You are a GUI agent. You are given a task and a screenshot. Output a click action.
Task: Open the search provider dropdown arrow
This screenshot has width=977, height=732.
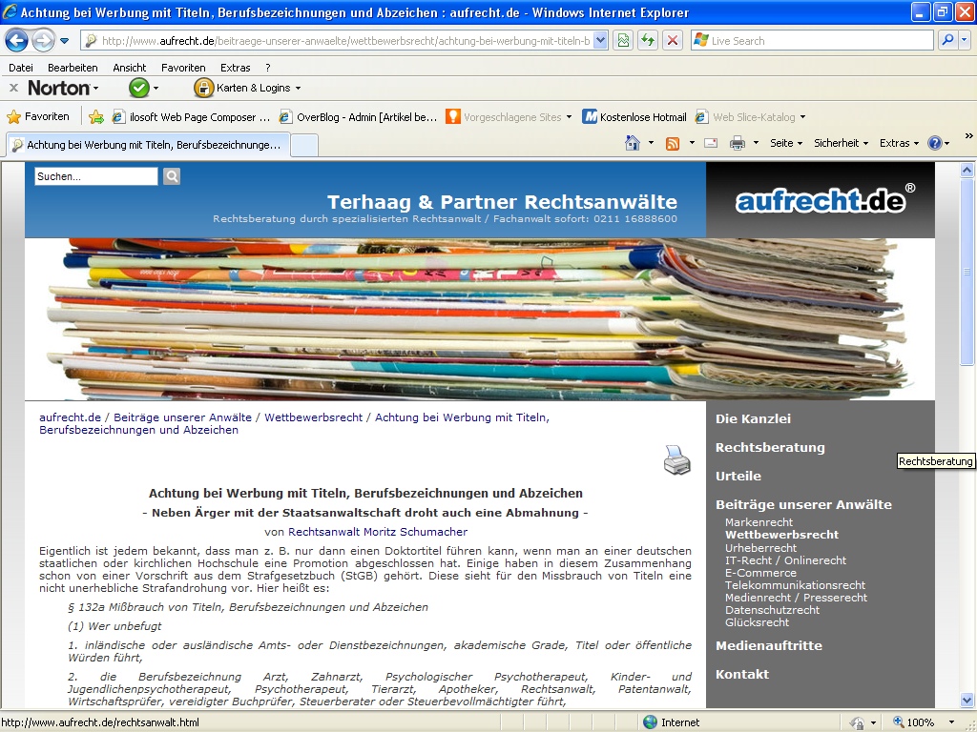tap(964, 41)
